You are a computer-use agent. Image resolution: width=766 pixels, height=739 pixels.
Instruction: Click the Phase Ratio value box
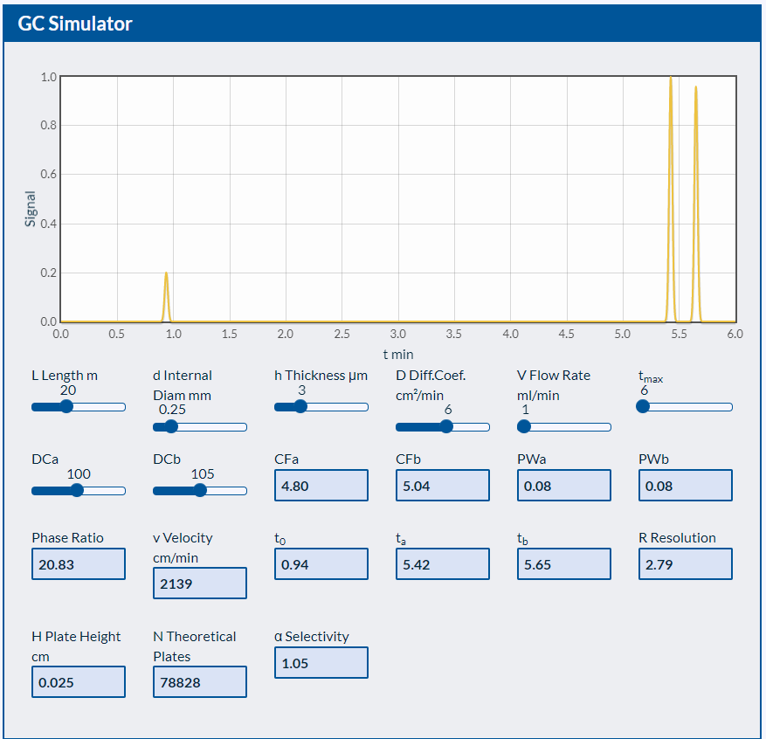click(x=79, y=563)
